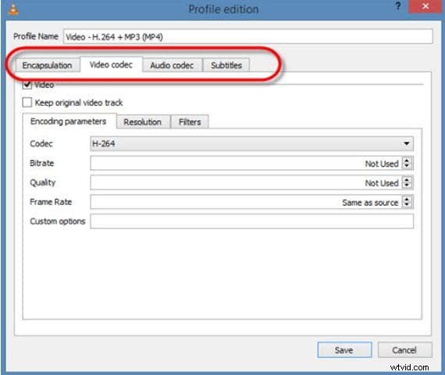The image size is (445, 375).
Task: Close the Profile edition dialog
Action: pyautogui.click(x=425, y=6)
